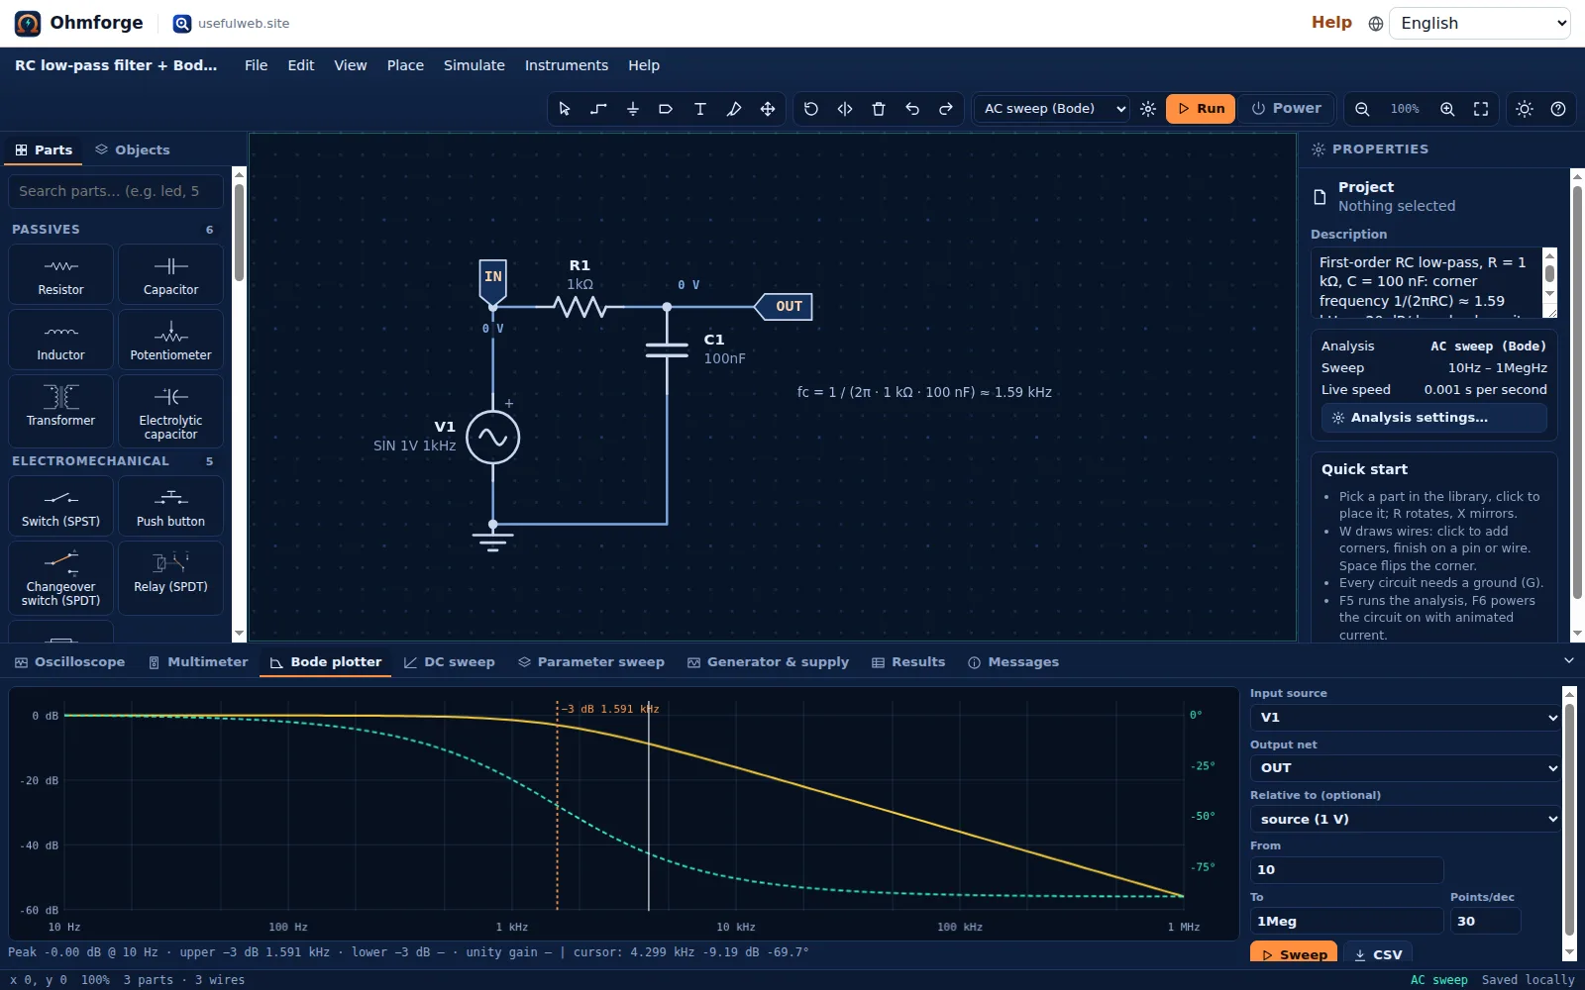
Task: Activate the move/pan tool
Action: pos(767,109)
